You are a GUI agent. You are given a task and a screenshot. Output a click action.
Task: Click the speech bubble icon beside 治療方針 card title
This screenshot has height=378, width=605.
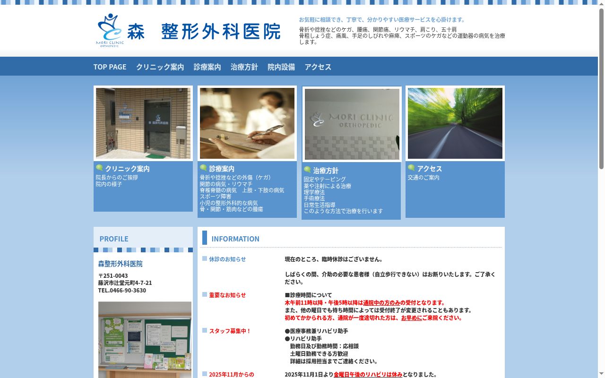tap(307, 170)
